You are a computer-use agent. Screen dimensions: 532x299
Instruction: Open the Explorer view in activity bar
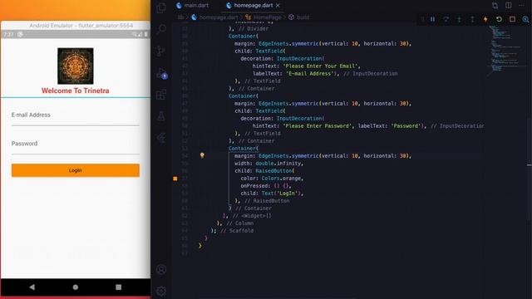[161, 7]
